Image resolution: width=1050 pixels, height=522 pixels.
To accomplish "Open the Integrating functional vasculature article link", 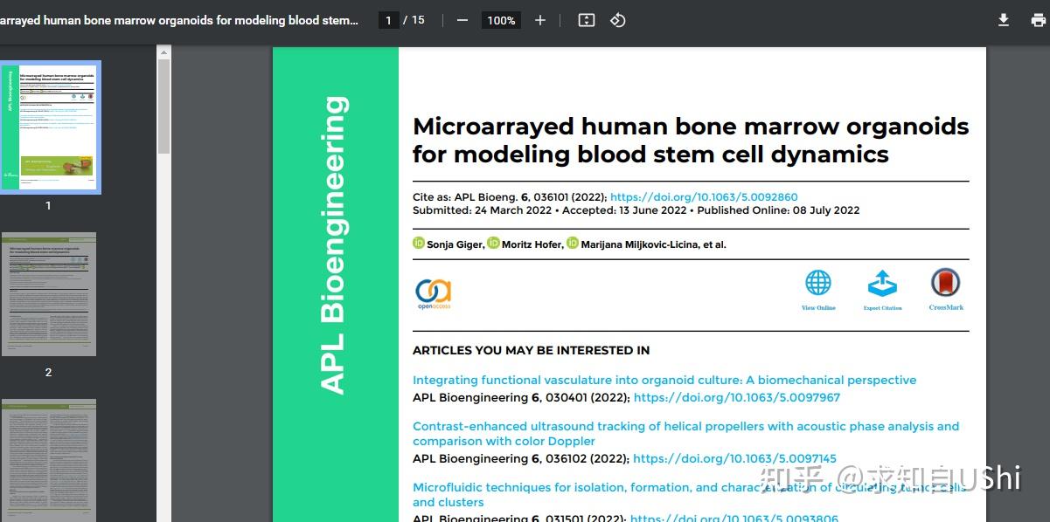I will 664,381.
